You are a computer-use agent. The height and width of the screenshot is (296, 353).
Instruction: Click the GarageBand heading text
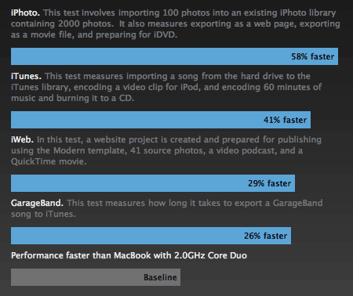pos(37,203)
